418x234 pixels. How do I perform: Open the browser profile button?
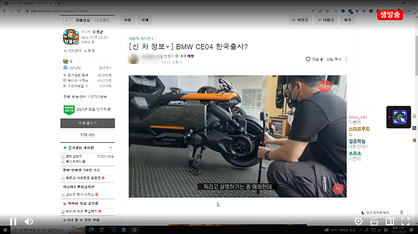coord(409,11)
